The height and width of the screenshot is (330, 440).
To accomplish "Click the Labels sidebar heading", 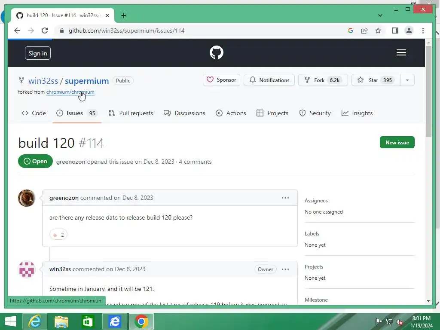I will click(312, 234).
